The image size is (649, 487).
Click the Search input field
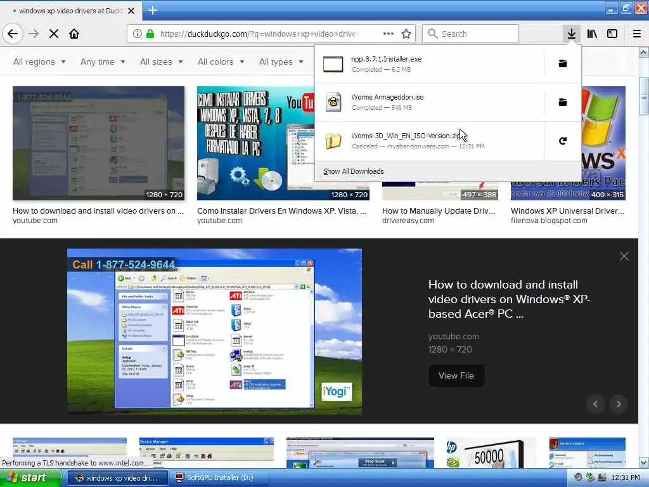pos(471,34)
